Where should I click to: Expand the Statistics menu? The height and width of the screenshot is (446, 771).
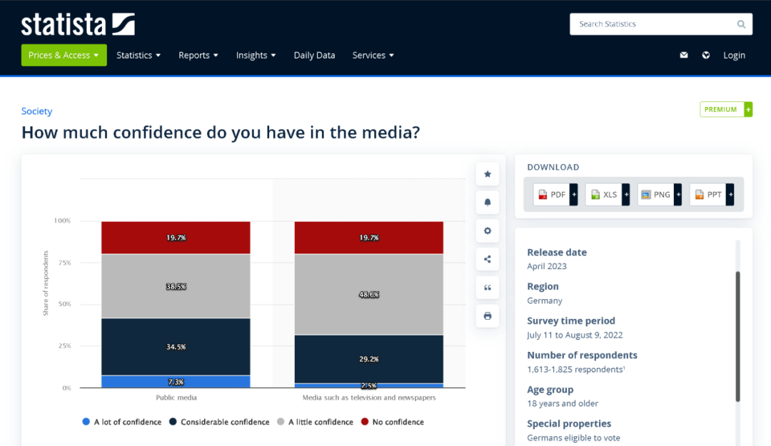(138, 55)
